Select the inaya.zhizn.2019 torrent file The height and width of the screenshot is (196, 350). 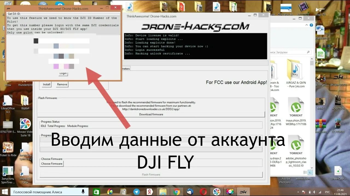point(296,112)
